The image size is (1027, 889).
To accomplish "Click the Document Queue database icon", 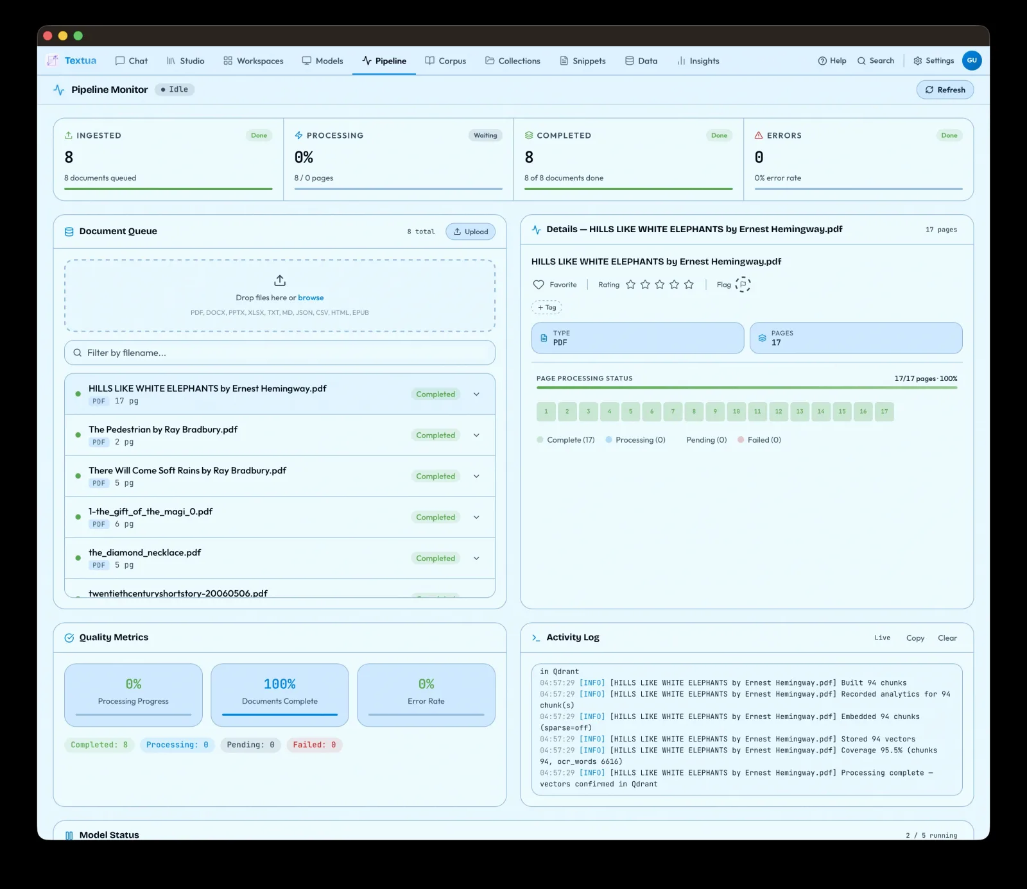I will 69,232.
